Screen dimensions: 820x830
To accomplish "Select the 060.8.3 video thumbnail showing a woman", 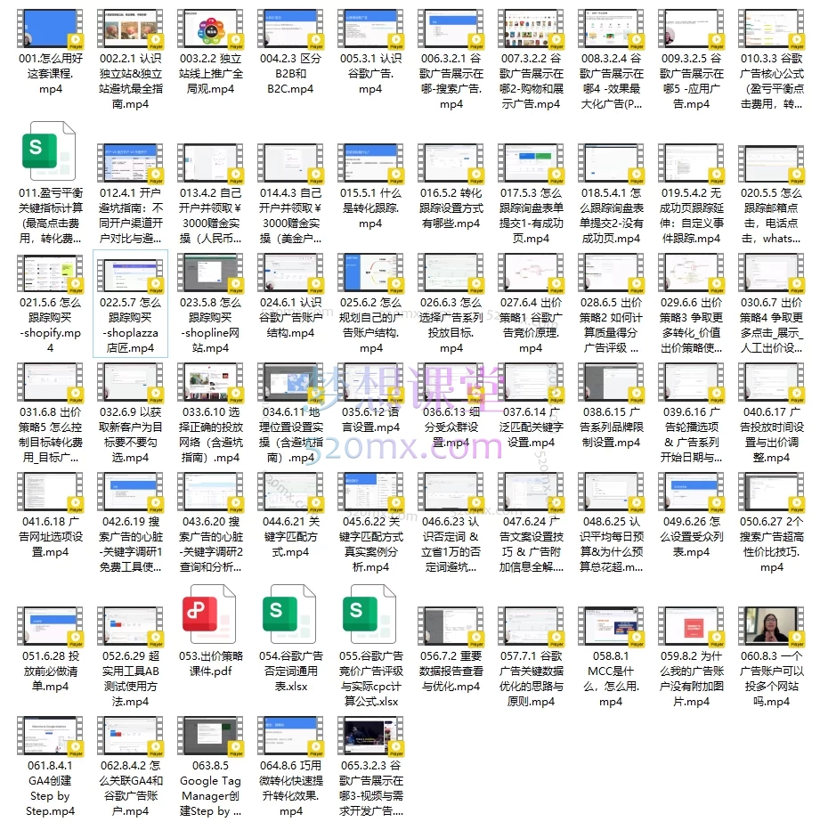I will 771,627.
